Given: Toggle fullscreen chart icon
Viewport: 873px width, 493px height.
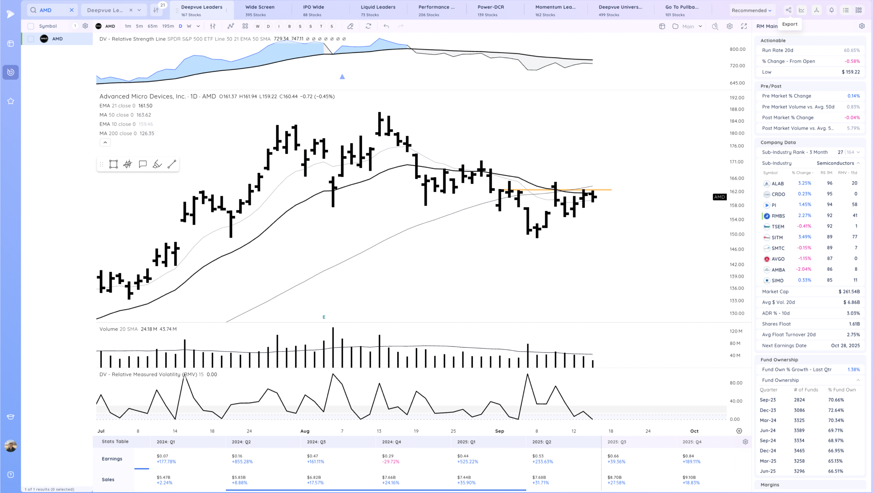Looking at the screenshot, I should [744, 26].
